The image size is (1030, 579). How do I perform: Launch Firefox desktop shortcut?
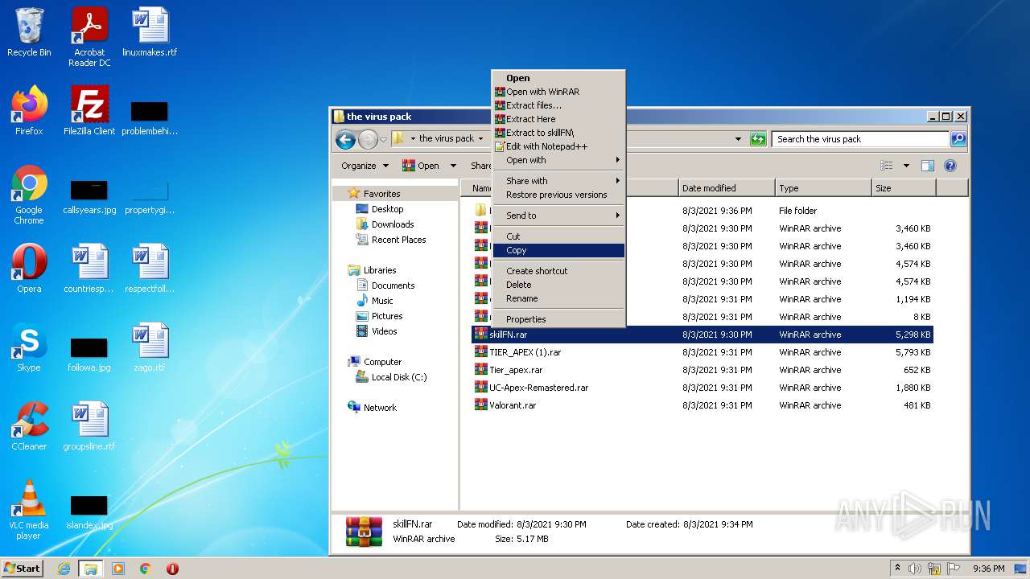pos(29,111)
